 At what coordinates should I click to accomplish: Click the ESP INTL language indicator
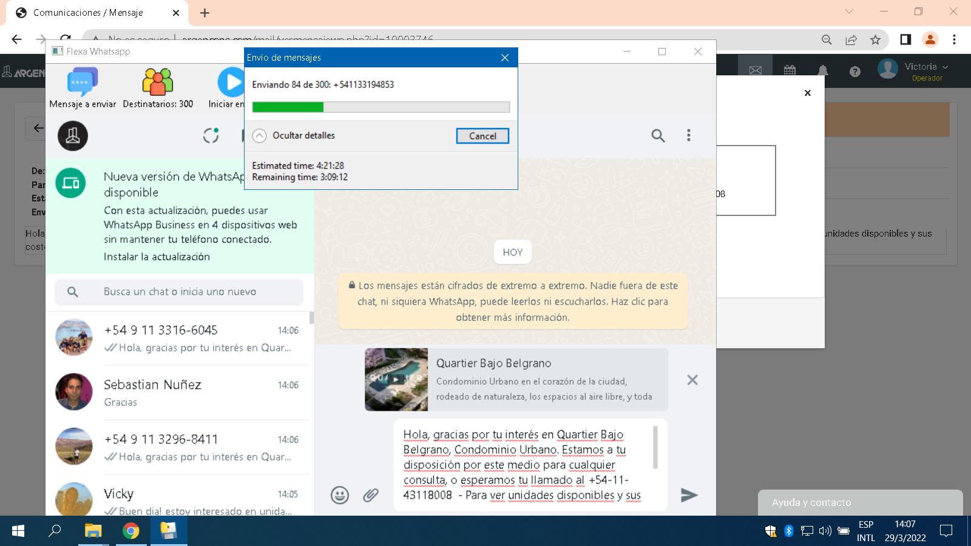[866, 531]
